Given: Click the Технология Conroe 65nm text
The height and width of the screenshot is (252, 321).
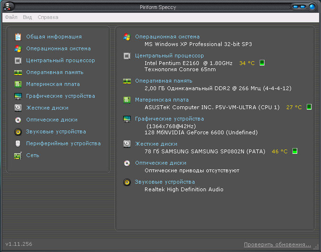Looking at the screenshot, I should [x=180, y=69].
